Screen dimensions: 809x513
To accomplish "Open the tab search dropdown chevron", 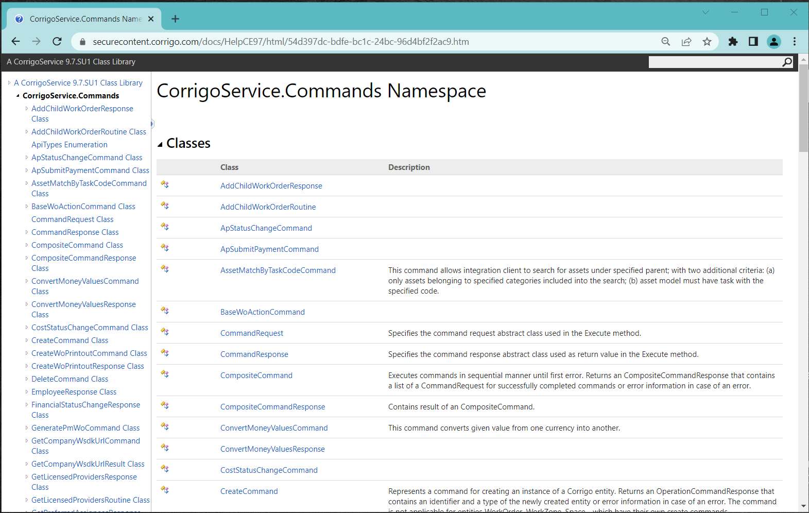I will (705, 12).
